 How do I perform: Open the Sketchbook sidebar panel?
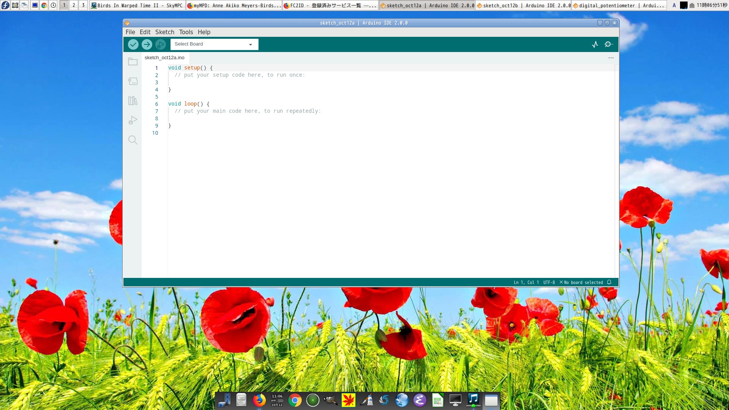click(x=133, y=61)
